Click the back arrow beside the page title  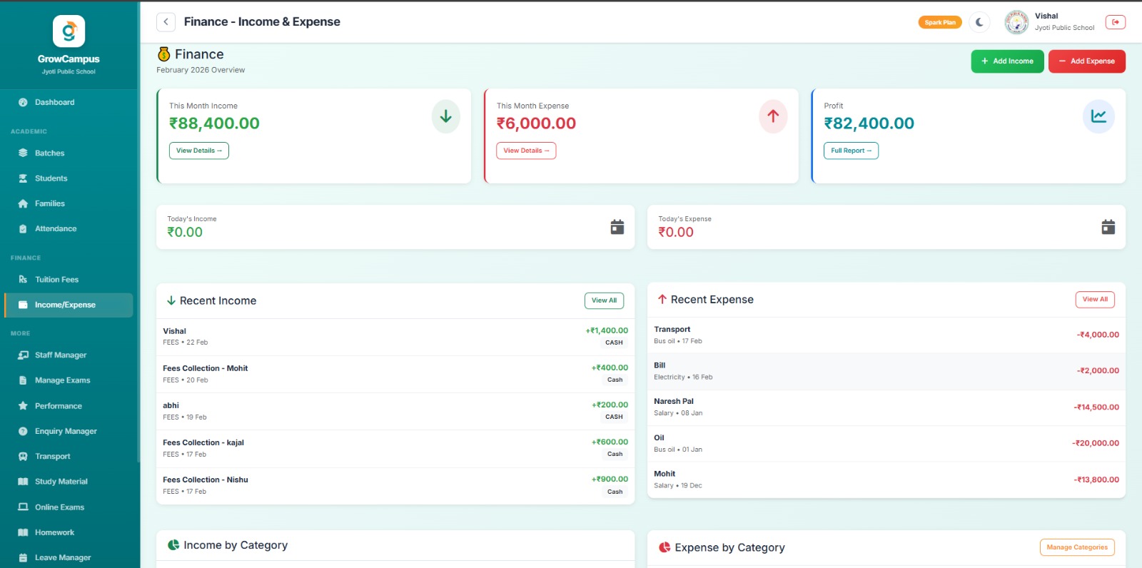tap(166, 22)
